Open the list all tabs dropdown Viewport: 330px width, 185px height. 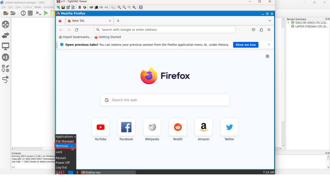(270, 21)
